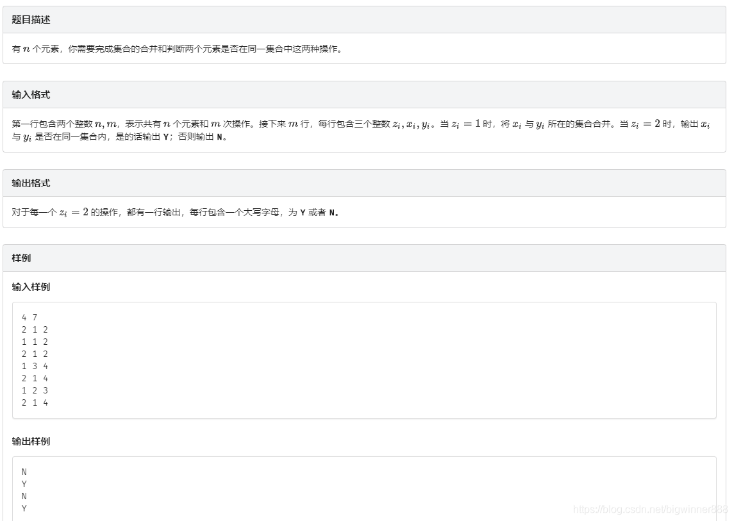734x521 pixels.
Task: Click the line containing 是否在同一集合内
Action: (x=119, y=137)
